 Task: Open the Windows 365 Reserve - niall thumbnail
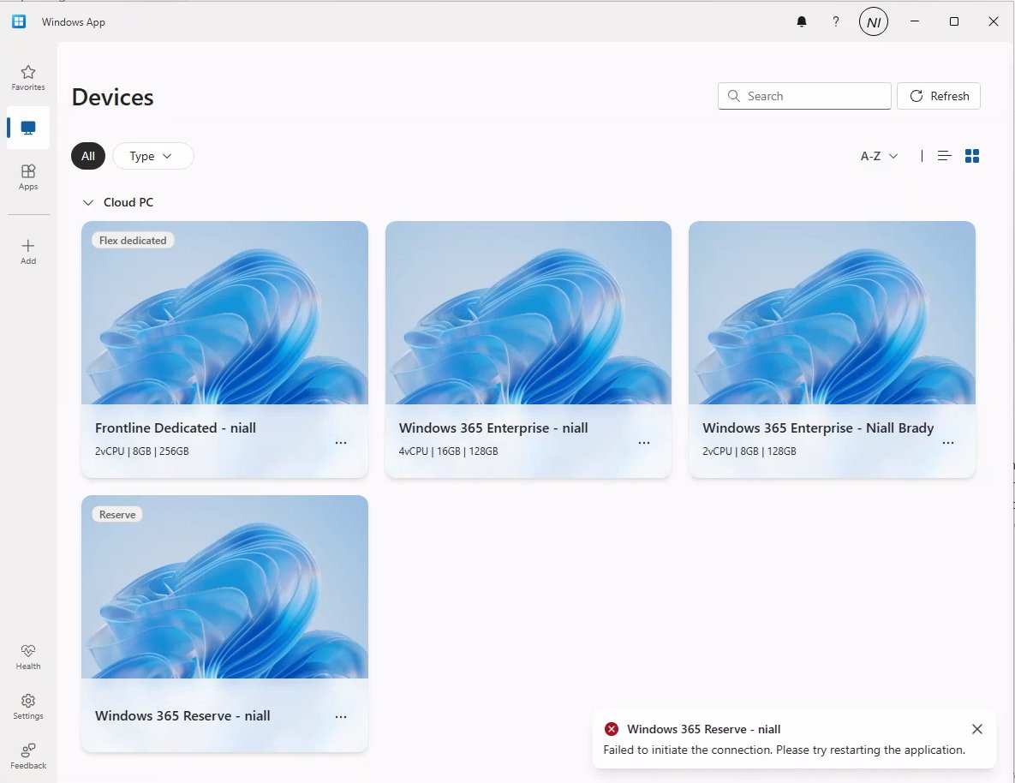click(224, 587)
